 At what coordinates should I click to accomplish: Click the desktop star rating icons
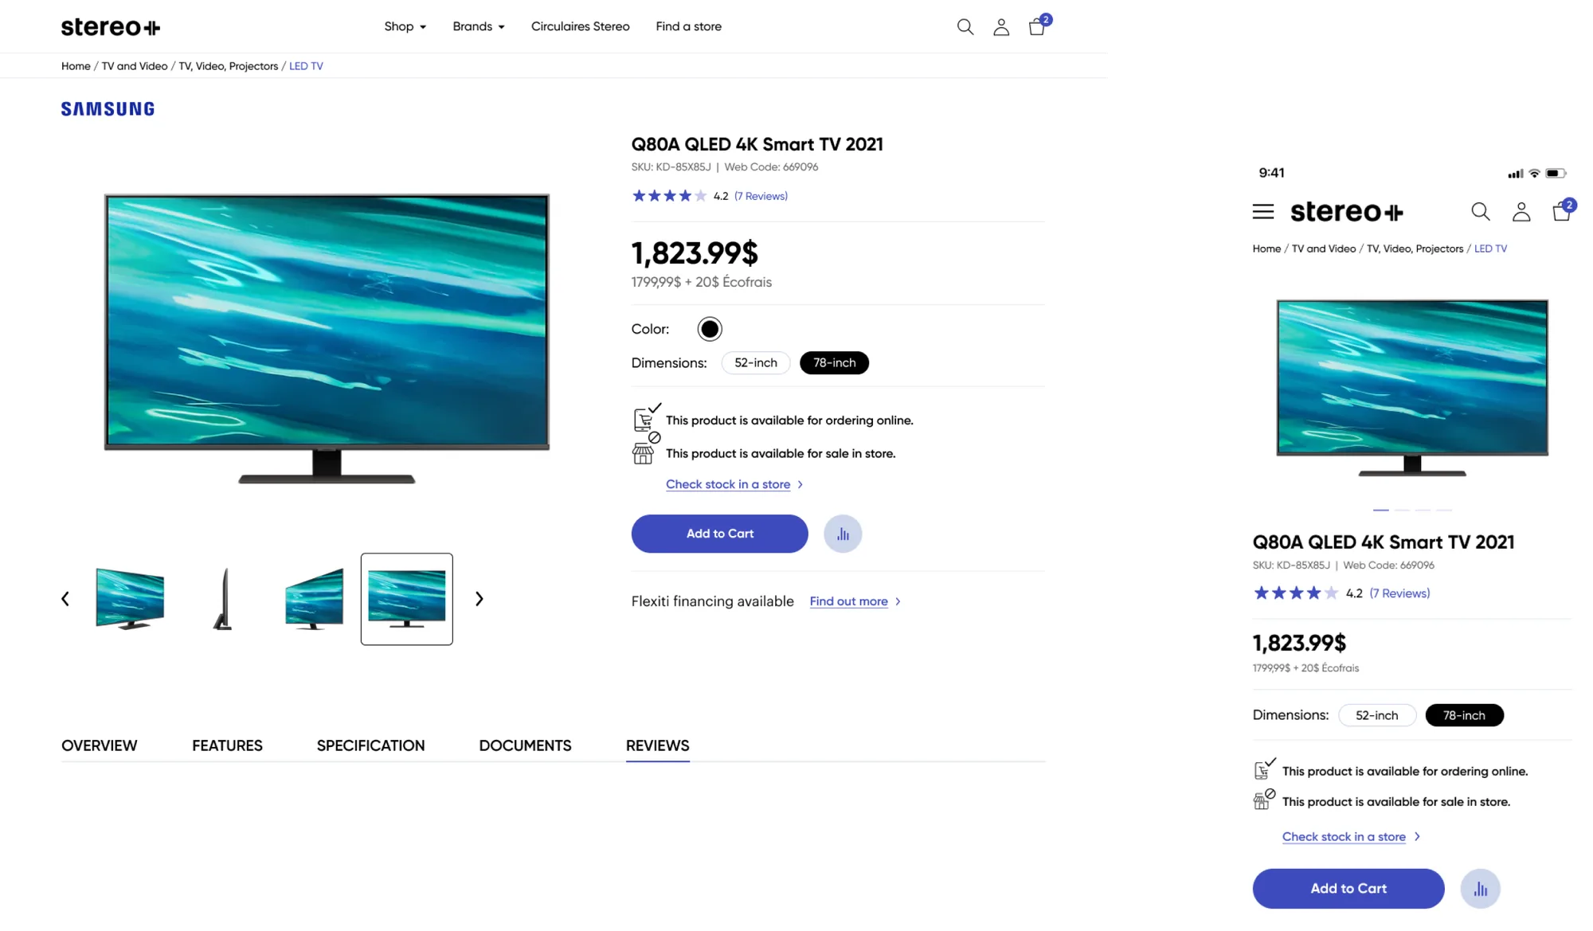[x=669, y=196]
